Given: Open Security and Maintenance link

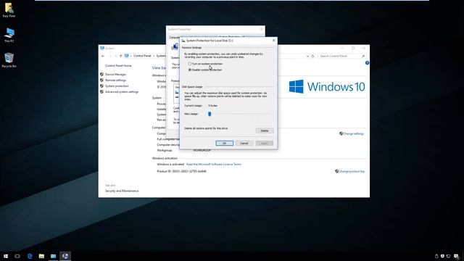Looking at the screenshot, I should click(122, 191).
